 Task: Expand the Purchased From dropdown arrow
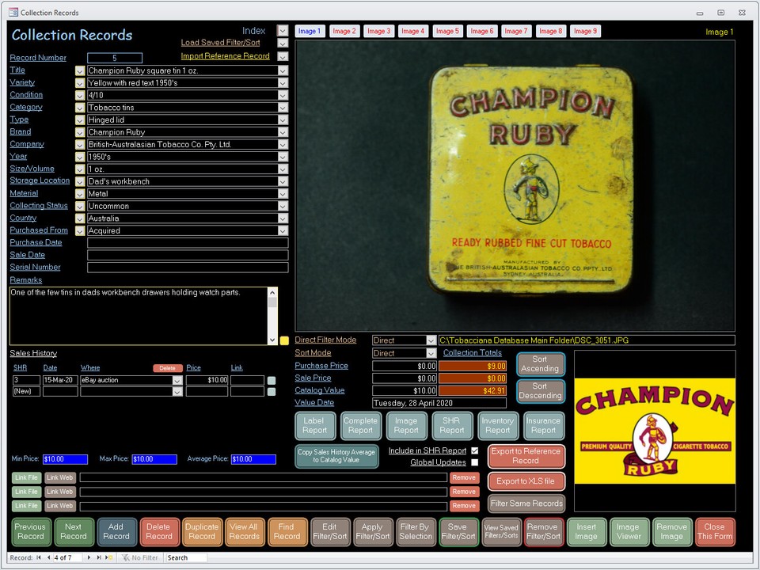tap(283, 231)
